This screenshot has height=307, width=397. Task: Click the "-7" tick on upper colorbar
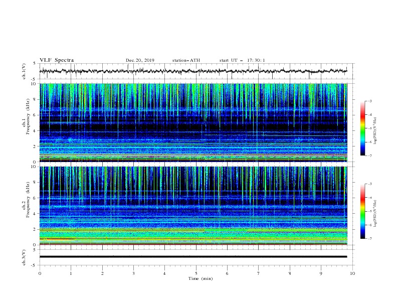[x=369, y=156]
